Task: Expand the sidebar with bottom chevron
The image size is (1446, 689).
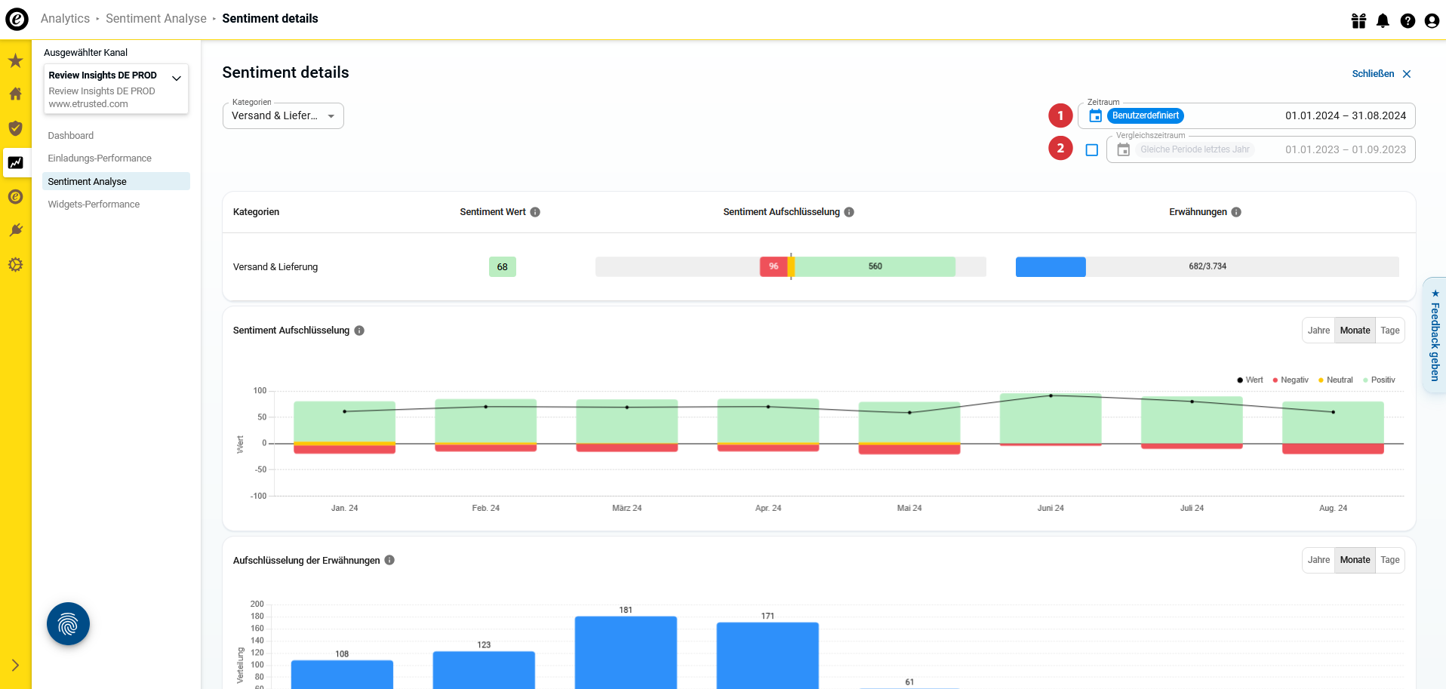Action: (15, 665)
